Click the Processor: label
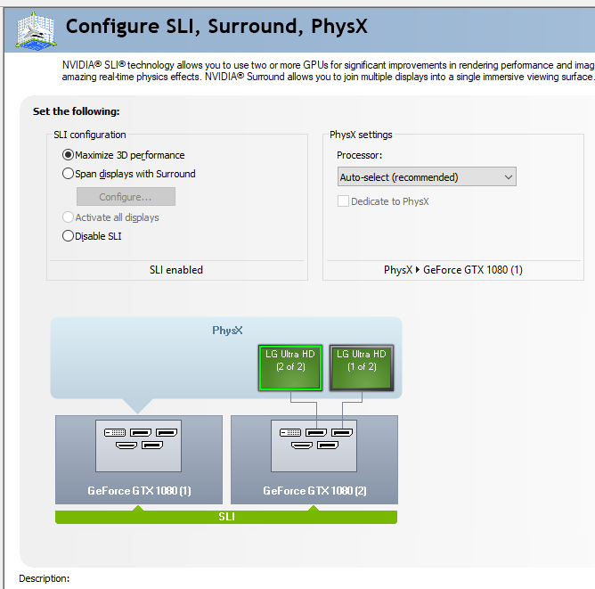Viewport: 595px width, 589px height. (x=359, y=155)
